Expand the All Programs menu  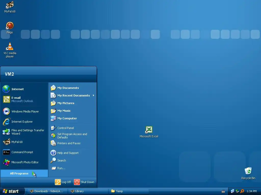[24, 173]
